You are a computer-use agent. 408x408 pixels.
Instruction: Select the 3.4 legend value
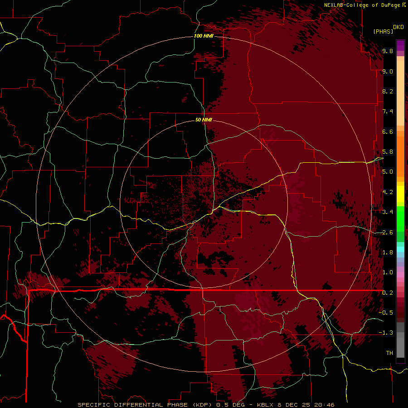388,212
